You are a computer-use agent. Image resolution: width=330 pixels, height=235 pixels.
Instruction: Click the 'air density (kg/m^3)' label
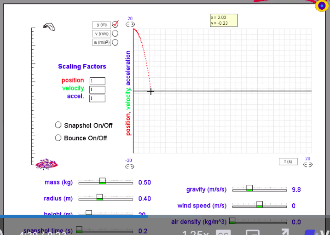pyautogui.click(x=199, y=222)
